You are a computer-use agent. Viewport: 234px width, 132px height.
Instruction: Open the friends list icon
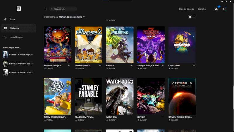pyautogui.click(x=216, y=9)
